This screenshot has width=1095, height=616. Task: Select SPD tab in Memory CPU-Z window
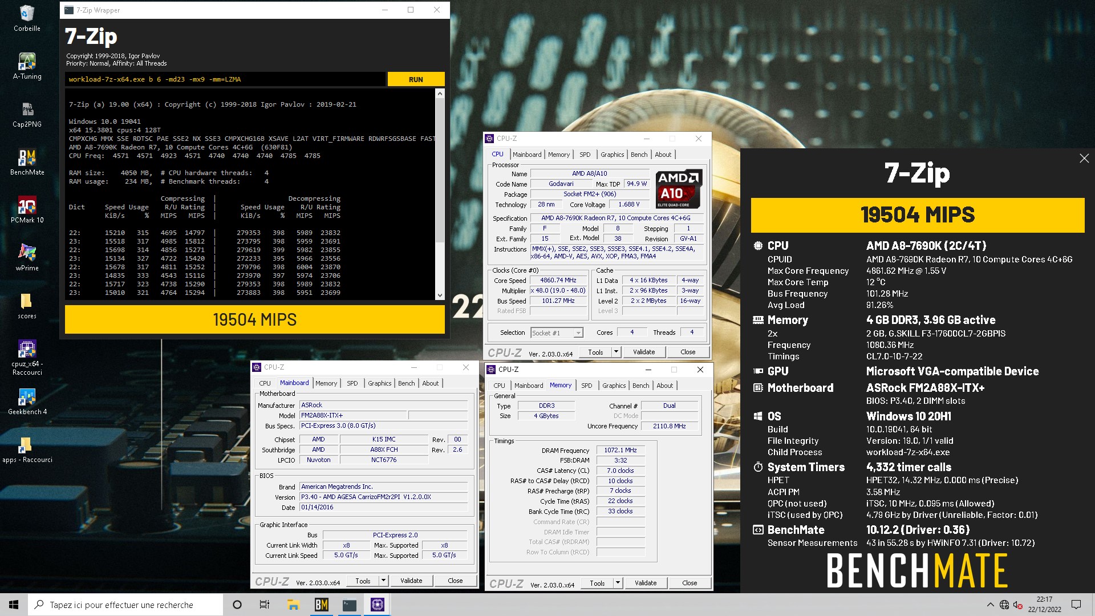tap(587, 386)
